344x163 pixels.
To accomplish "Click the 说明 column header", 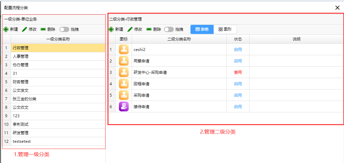I will [x=296, y=39].
